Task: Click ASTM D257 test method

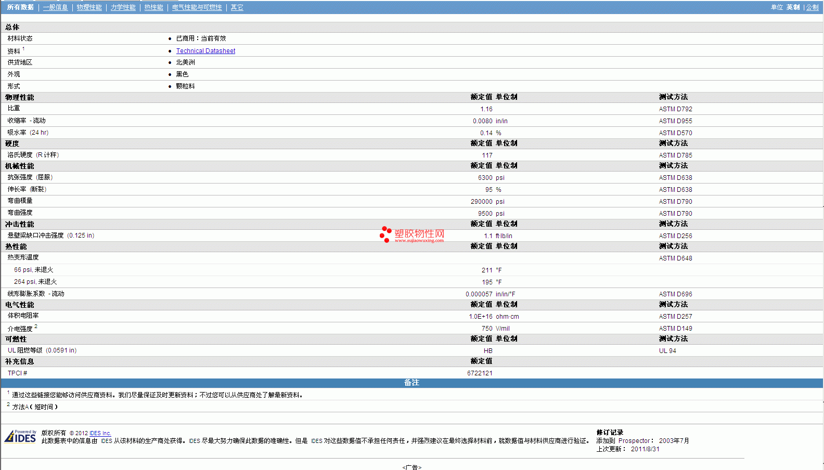Action: (675, 317)
